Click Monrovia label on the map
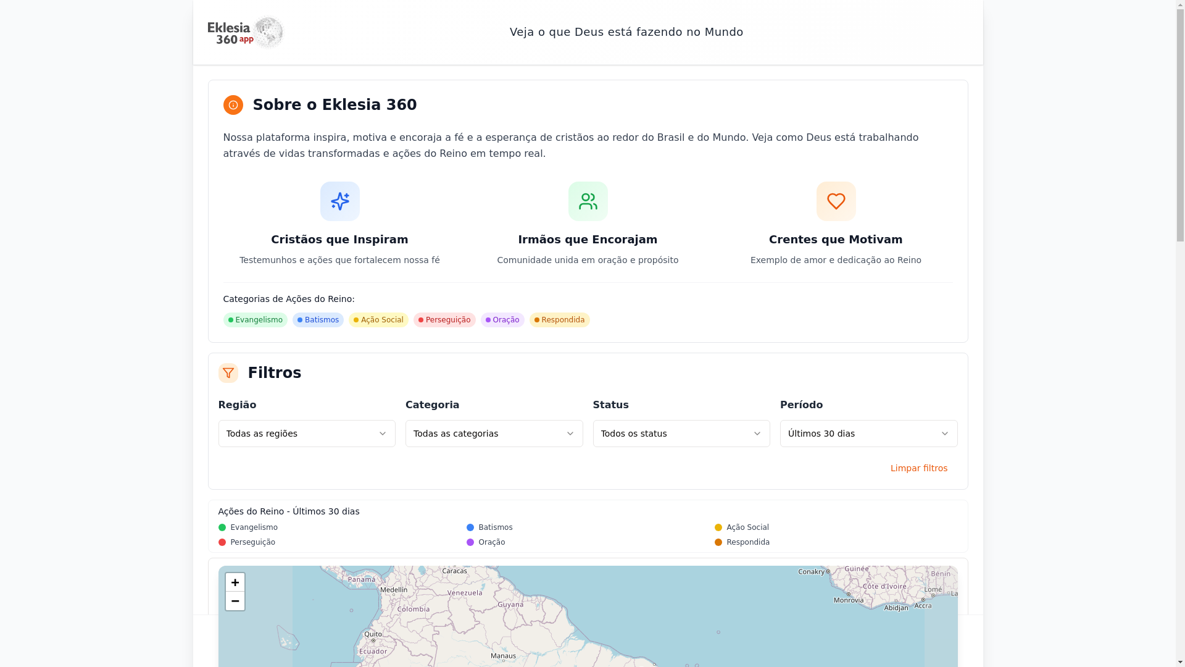The height and width of the screenshot is (667, 1185). 849,600
